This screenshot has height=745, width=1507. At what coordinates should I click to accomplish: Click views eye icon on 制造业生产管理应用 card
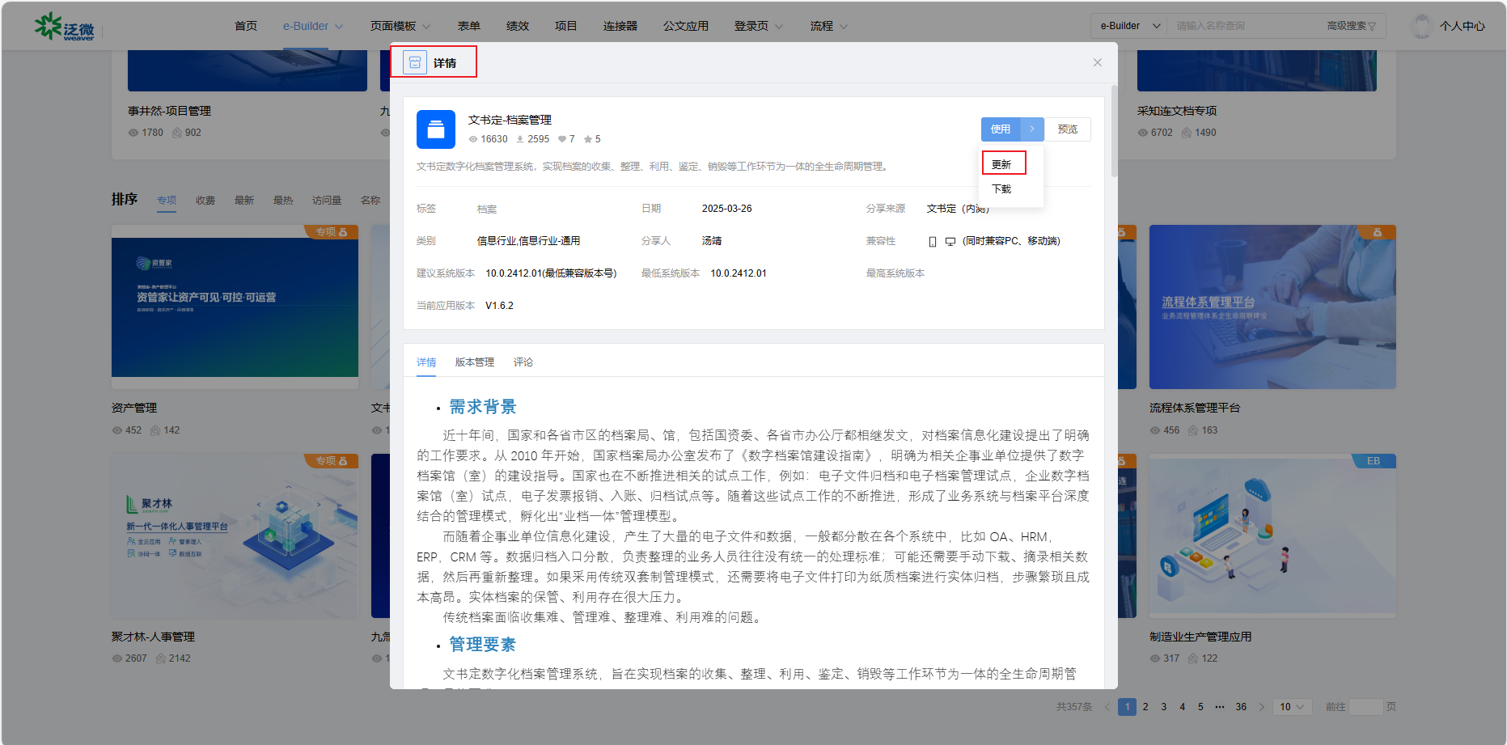pyautogui.click(x=1155, y=658)
